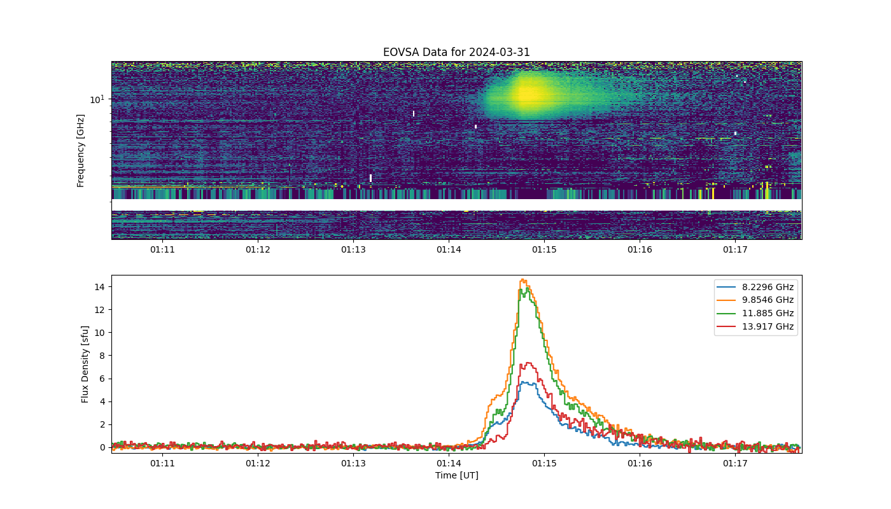The height and width of the screenshot is (509, 891).
Task: Click the orange line swatch in legend
Action: (727, 300)
